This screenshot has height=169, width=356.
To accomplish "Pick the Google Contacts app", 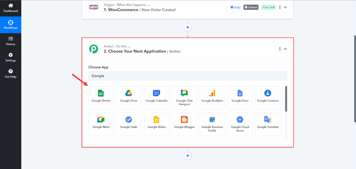I will click(268, 98).
